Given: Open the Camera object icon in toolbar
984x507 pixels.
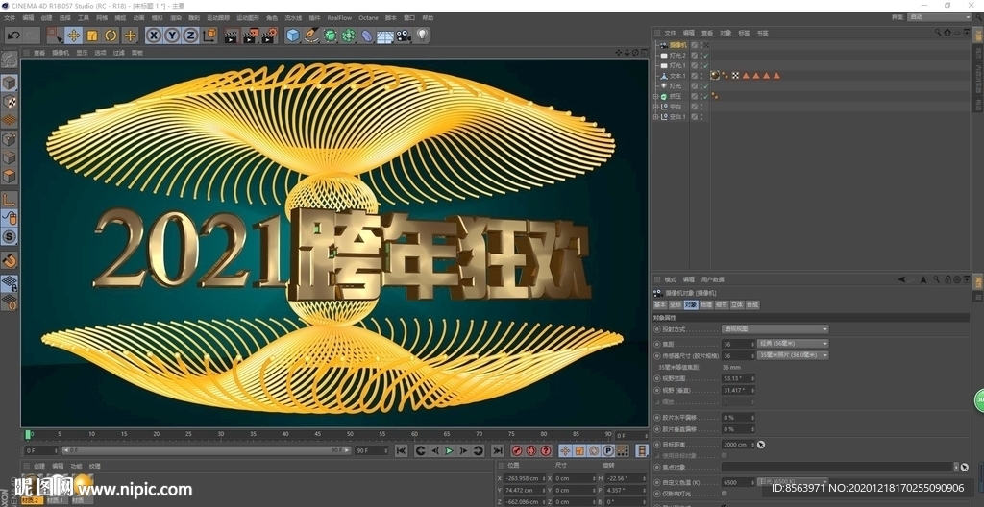Looking at the screenshot, I should tap(404, 36).
